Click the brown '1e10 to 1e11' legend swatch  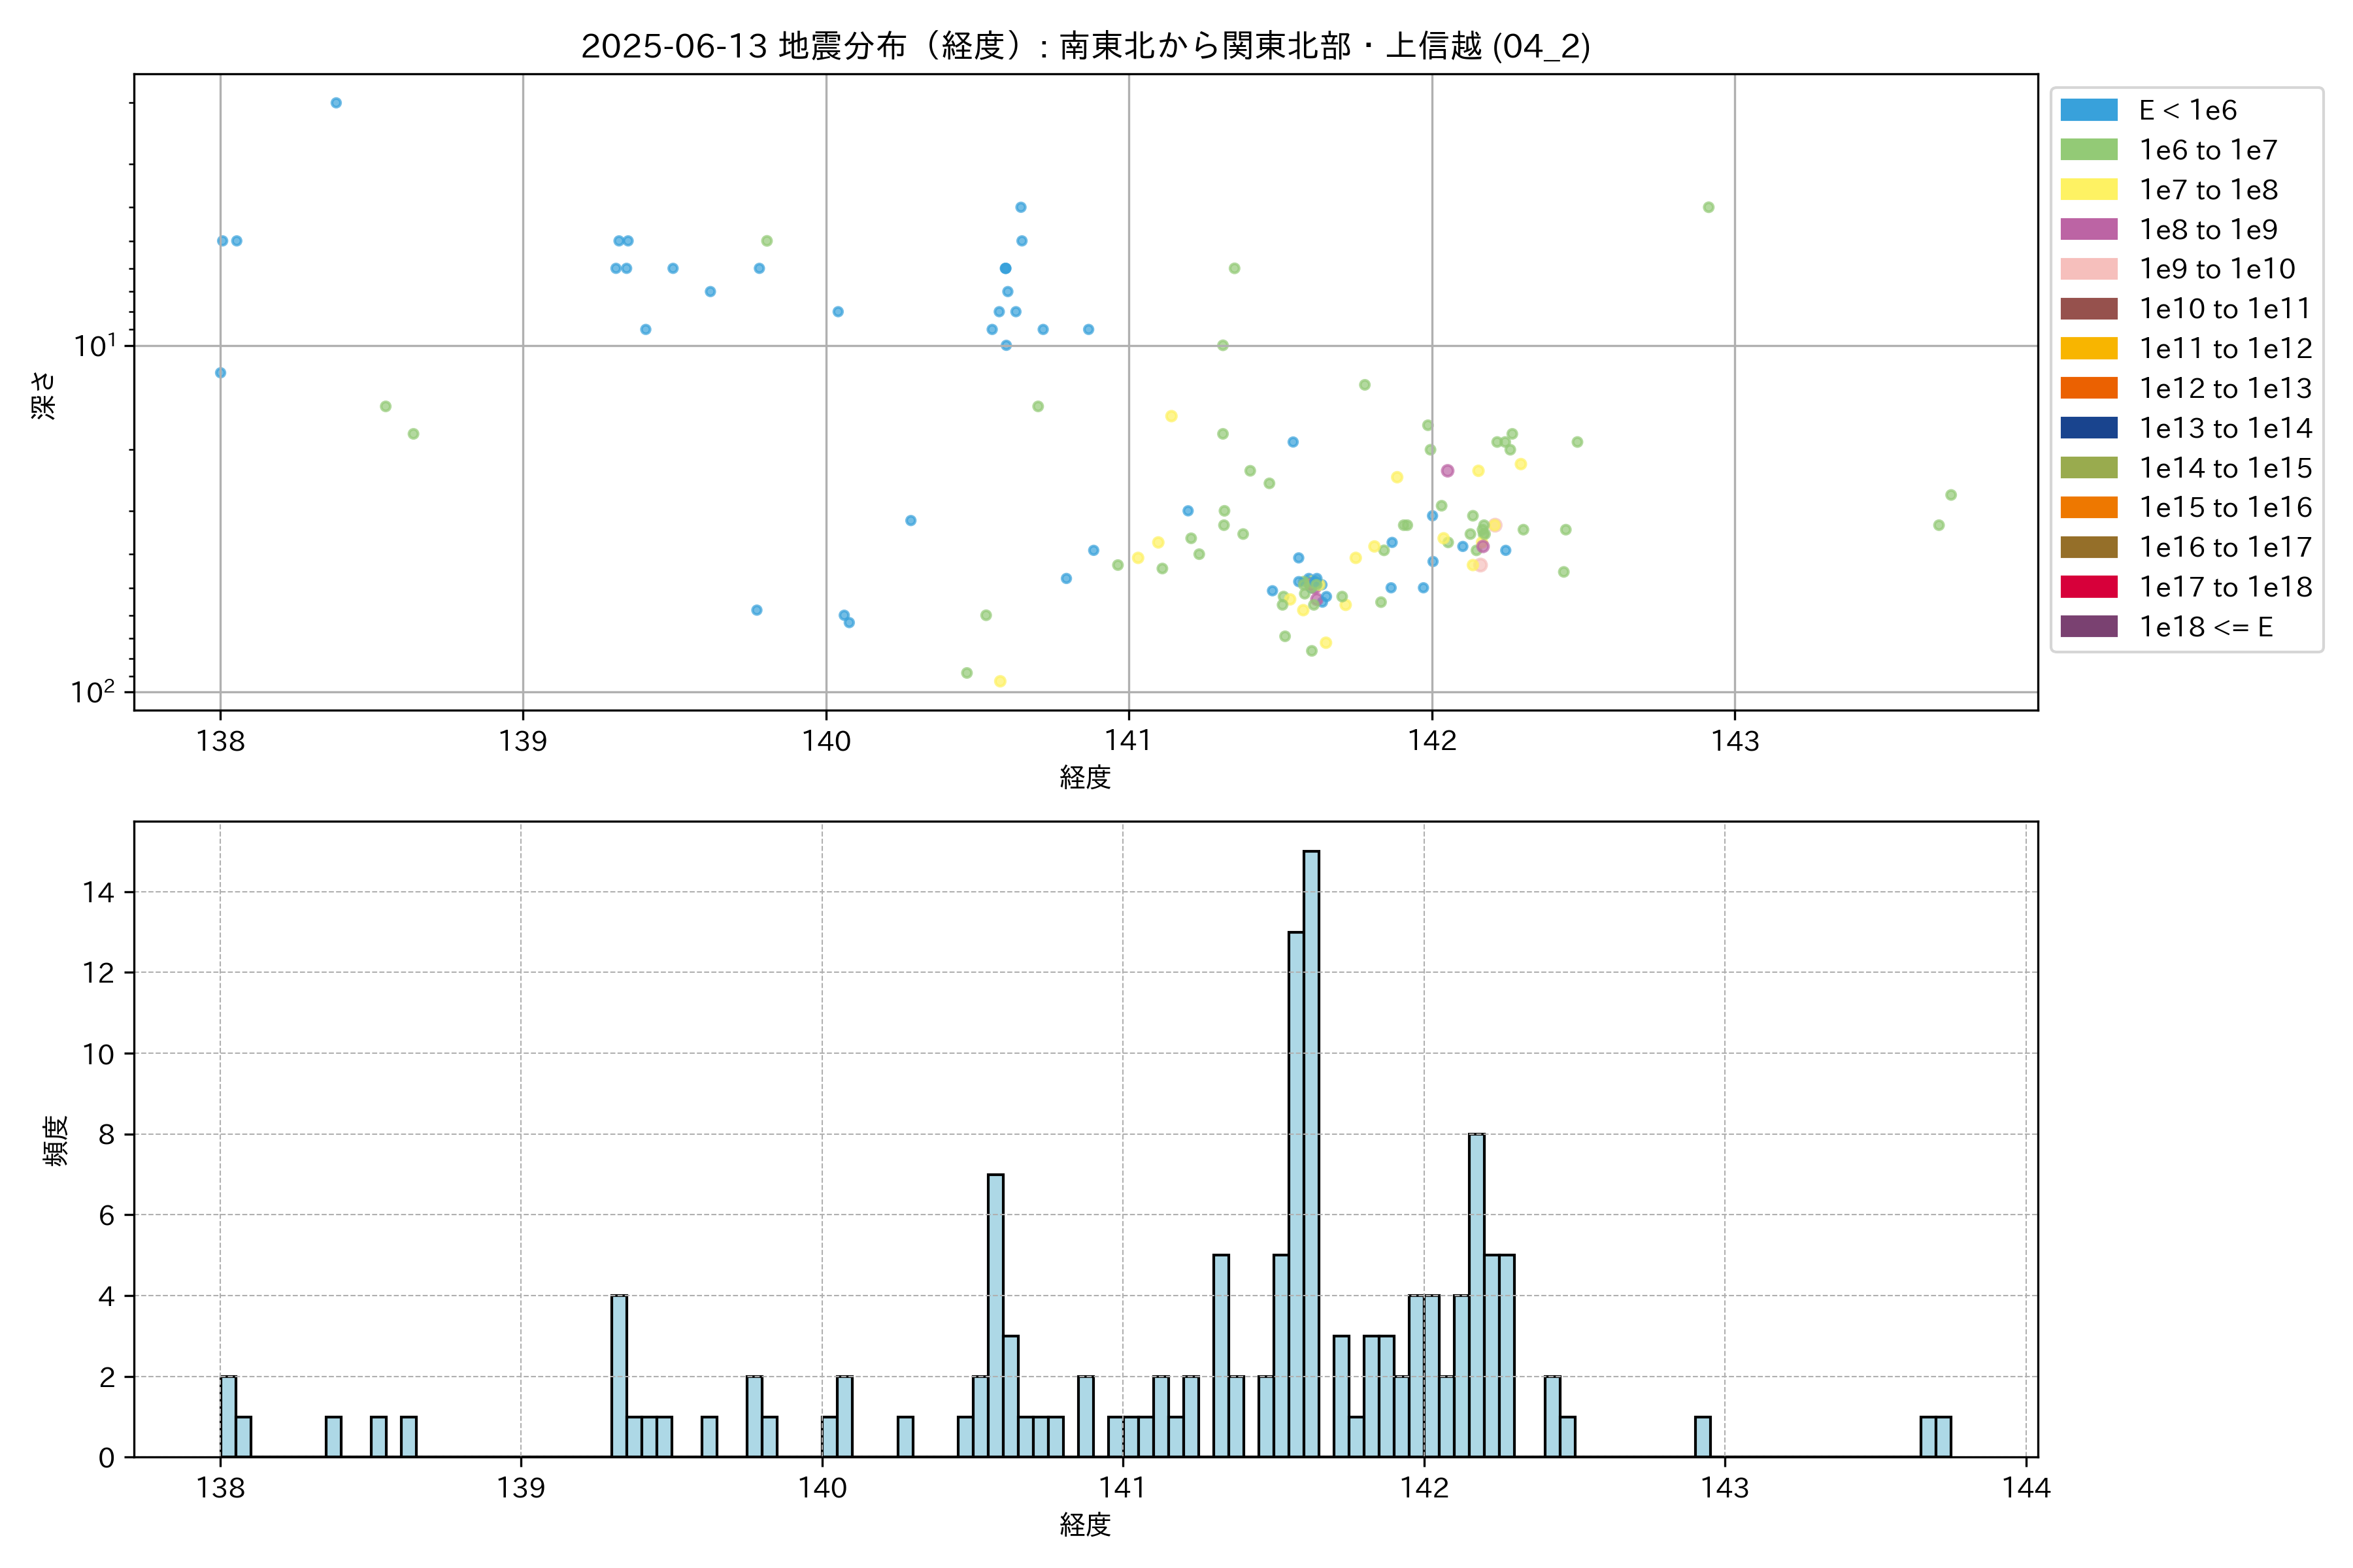point(2088,309)
